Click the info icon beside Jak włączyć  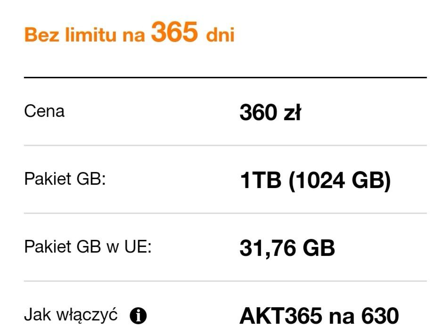click(x=138, y=316)
